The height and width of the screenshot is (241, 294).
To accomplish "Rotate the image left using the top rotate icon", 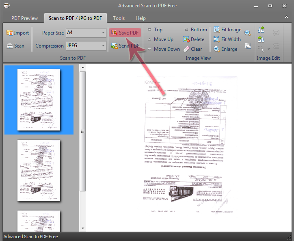I will [261, 30].
